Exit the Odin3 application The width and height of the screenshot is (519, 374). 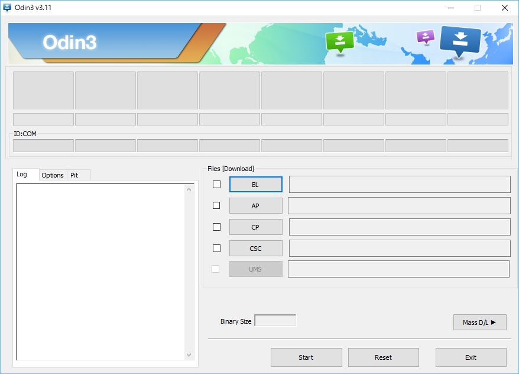471,357
